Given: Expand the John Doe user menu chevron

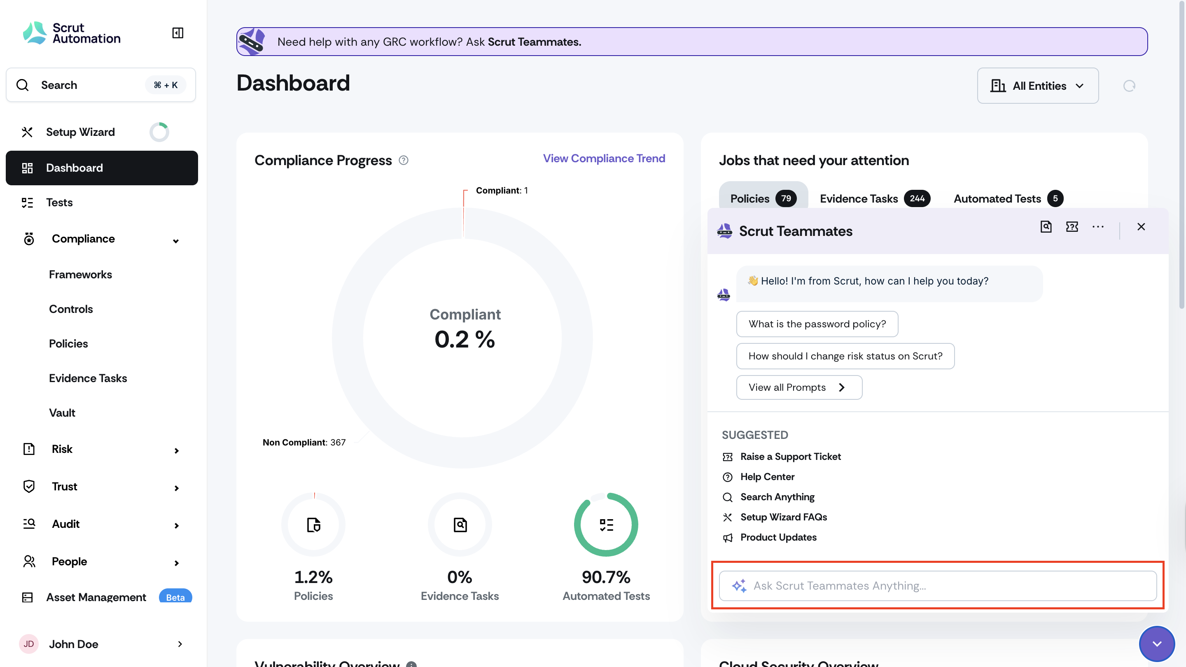Looking at the screenshot, I should [x=180, y=644].
